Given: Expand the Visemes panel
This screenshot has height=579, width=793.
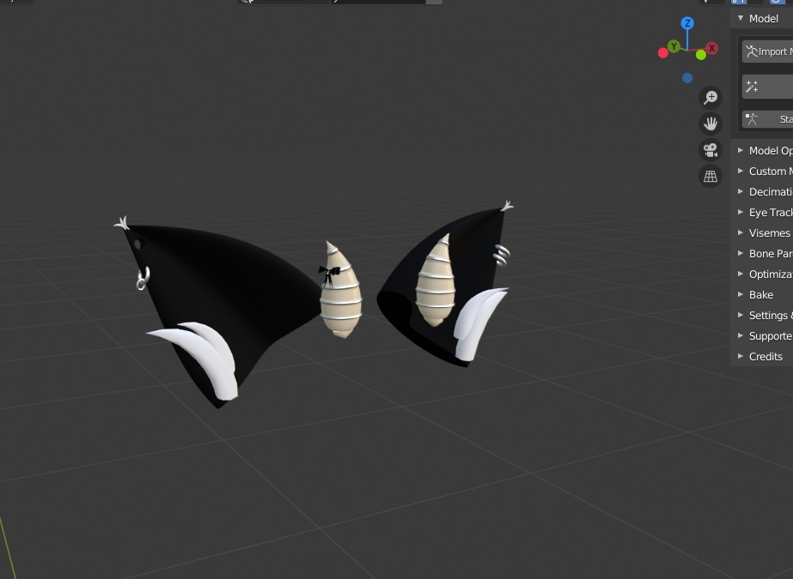Looking at the screenshot, I should click(x=762, y=232).
